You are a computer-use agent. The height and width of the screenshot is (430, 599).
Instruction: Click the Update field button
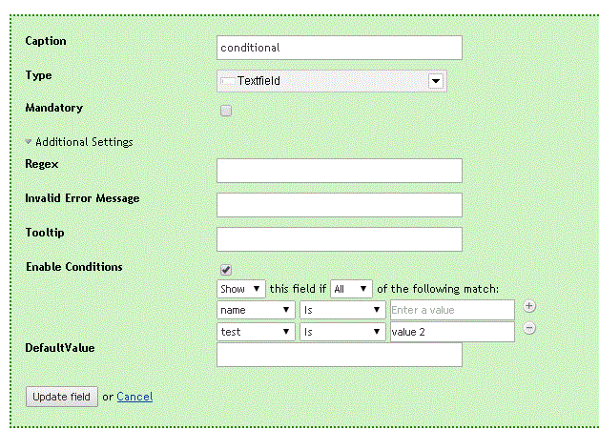click(x=62, y=397)
